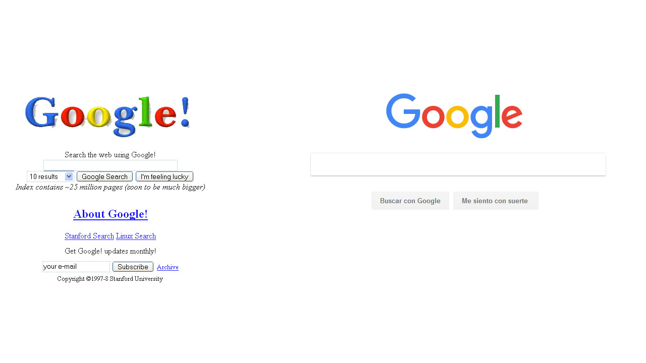Click the modern colorful Google logo
Screen dimensions: 646x363
tap(454, 115)
